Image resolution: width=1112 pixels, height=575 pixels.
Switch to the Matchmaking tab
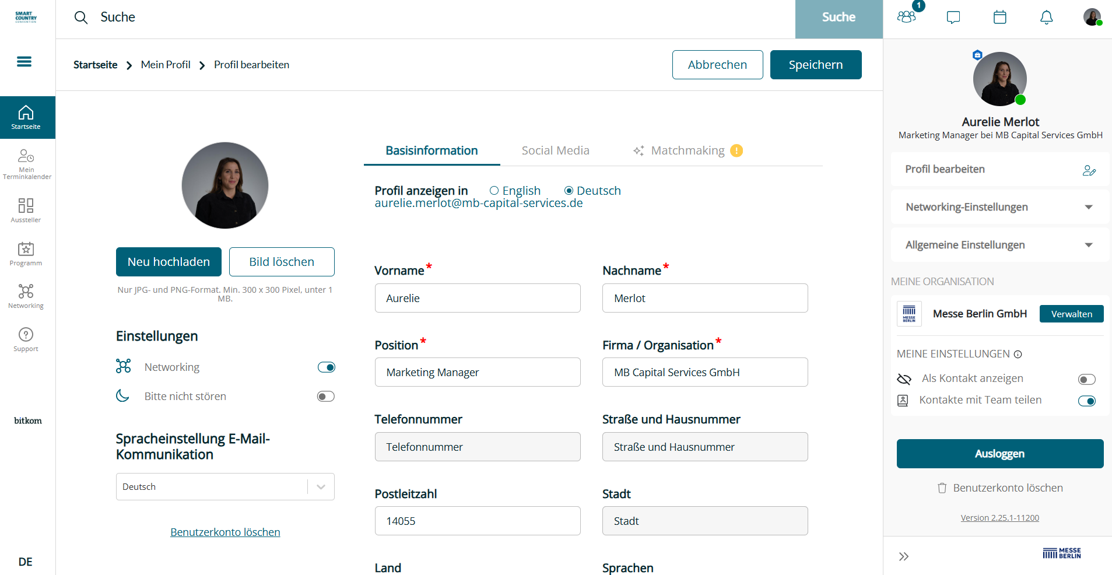687,150
